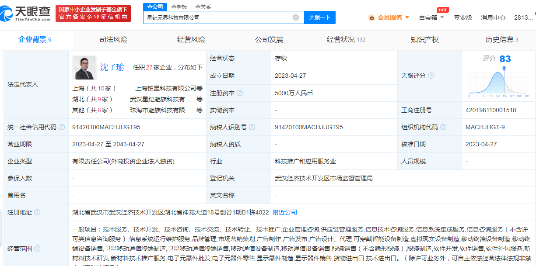Click help icon beside 纳税人识别号
This screenshot has width=536, height=266.
click(252, 127)
